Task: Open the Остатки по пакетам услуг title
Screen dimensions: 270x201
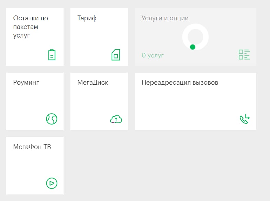Action: tap(31, 27)
